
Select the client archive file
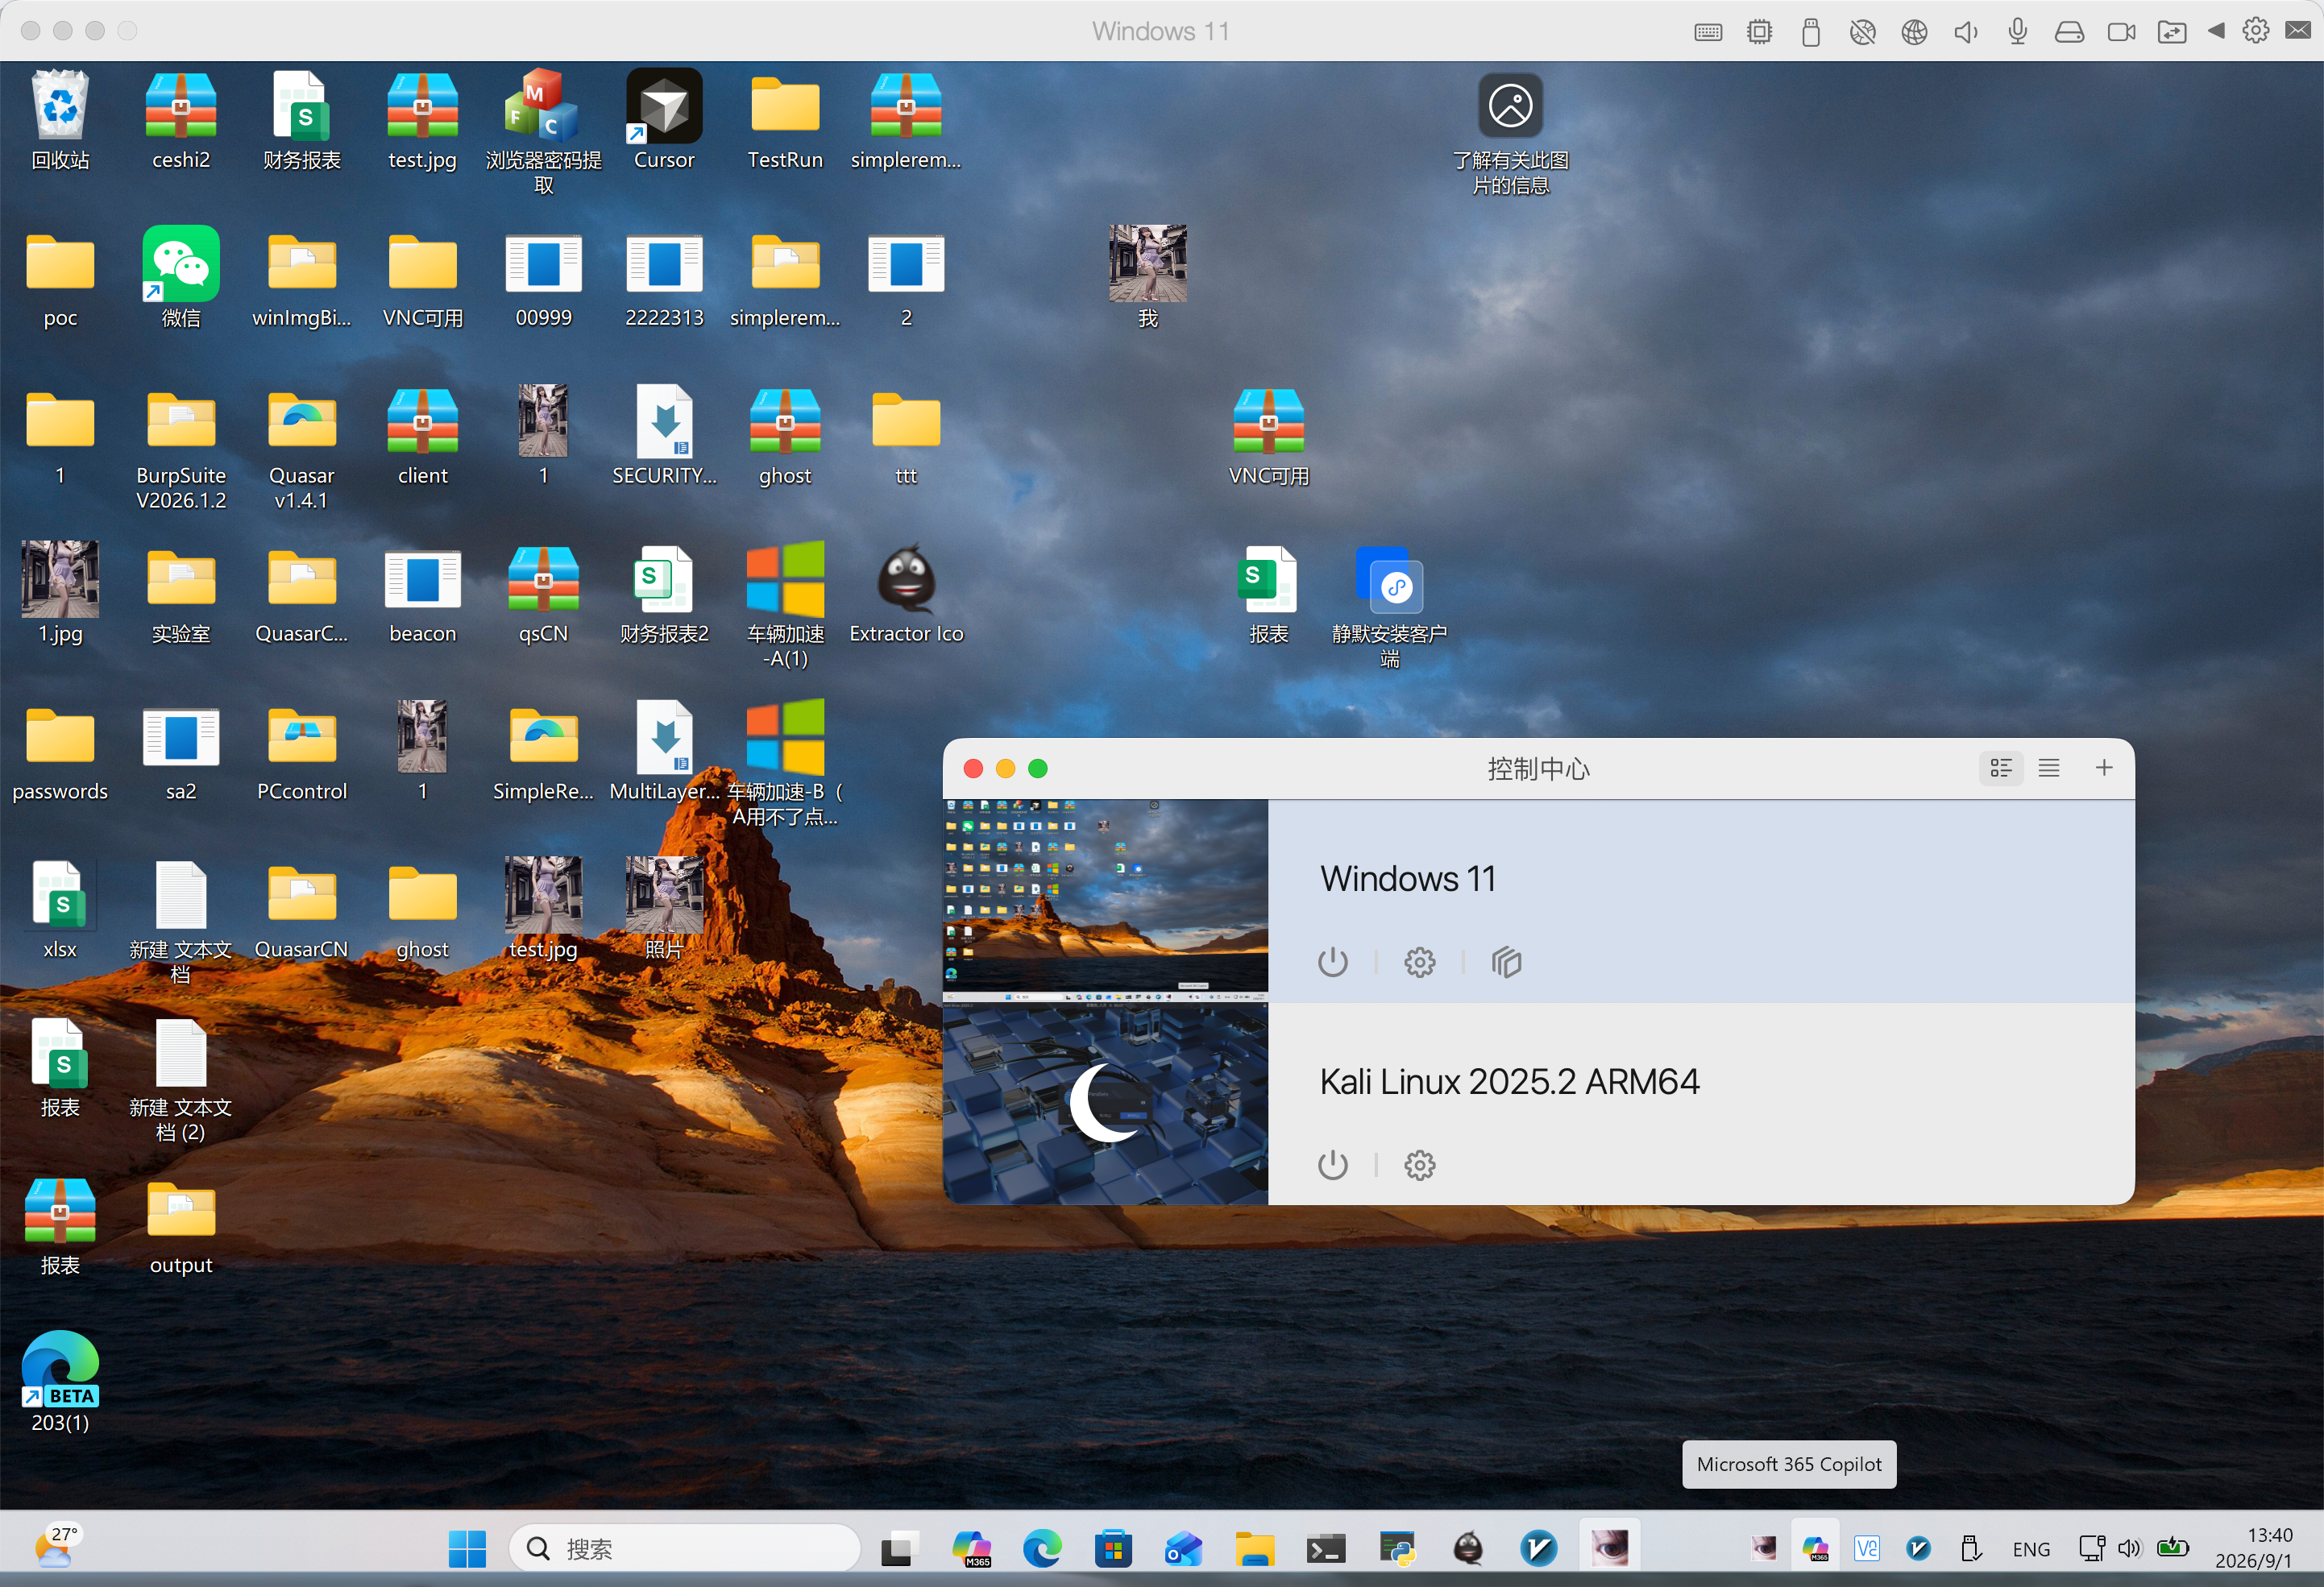coord(423,437)
